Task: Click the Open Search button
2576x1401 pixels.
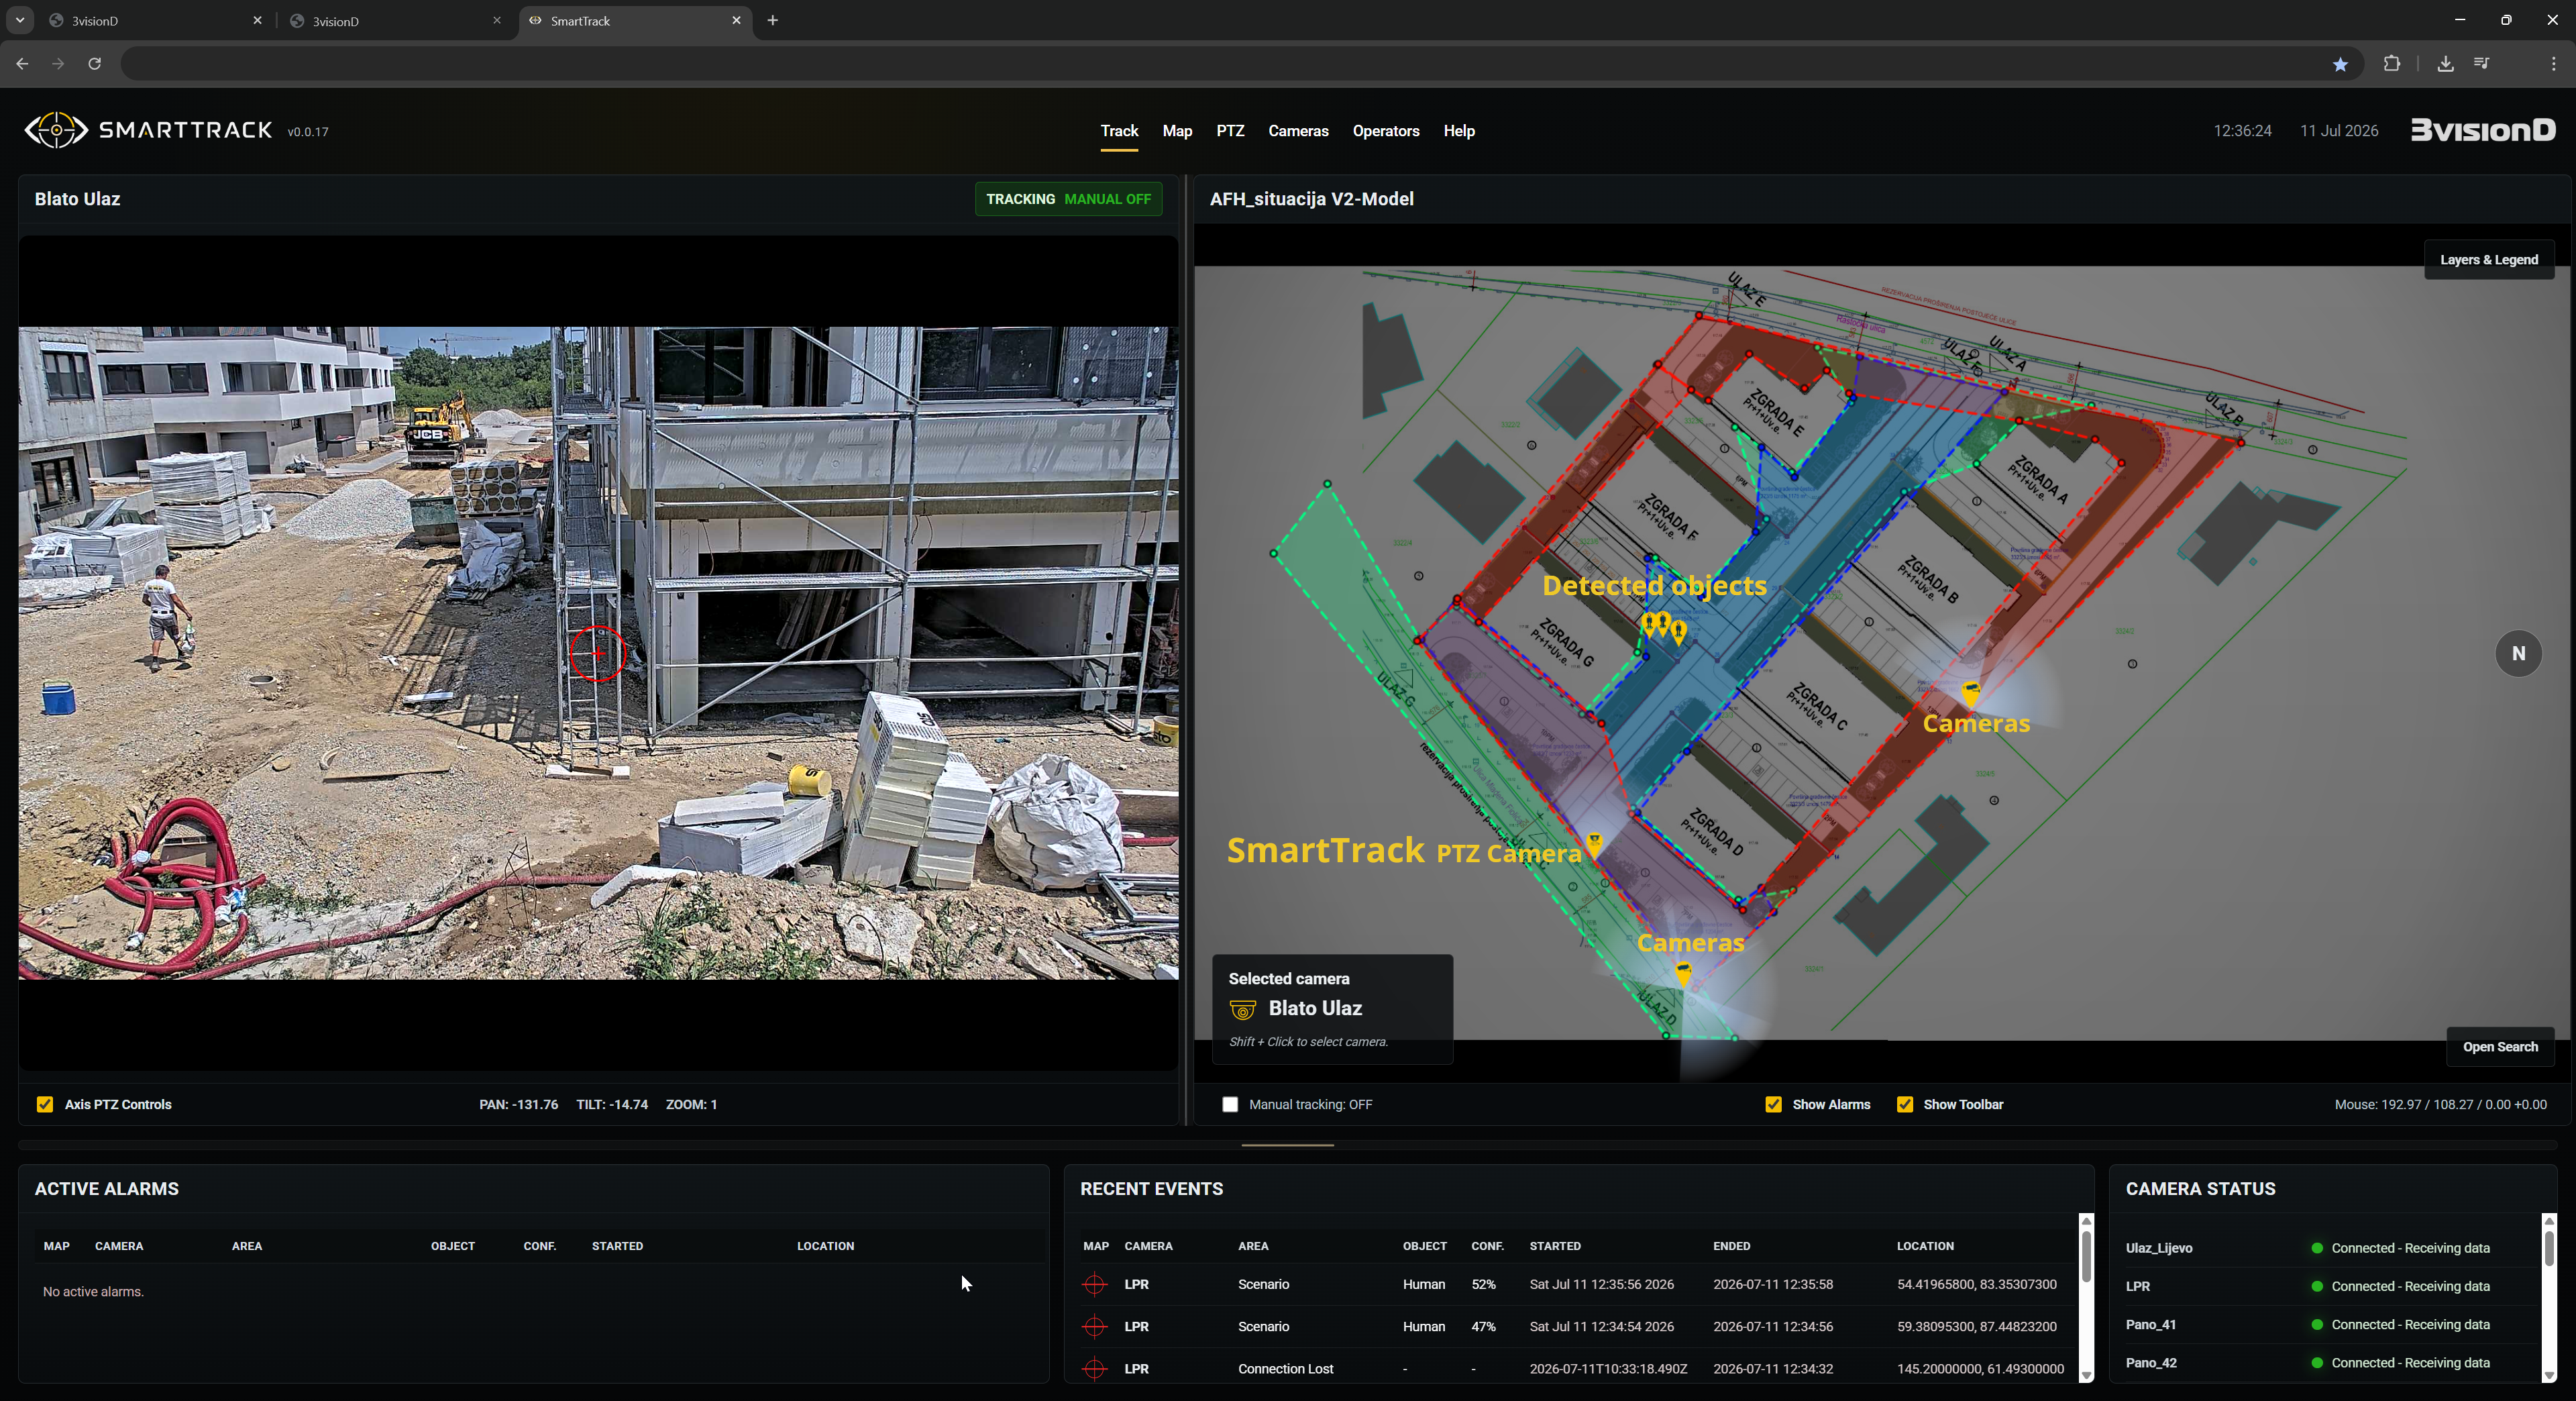Action: coord(2500,1046)
